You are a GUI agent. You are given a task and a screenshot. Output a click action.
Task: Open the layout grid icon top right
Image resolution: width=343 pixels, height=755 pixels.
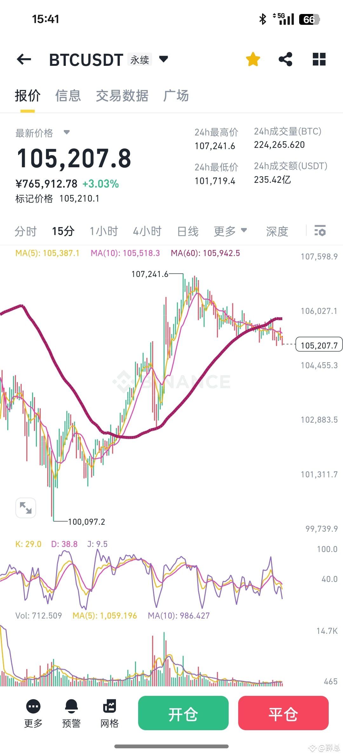coord(319,59)
